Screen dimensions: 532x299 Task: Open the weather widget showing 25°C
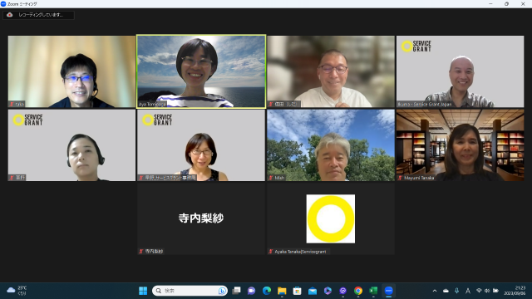[x=17, y=291]
